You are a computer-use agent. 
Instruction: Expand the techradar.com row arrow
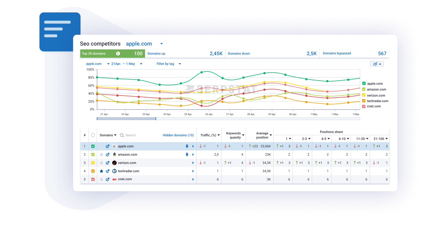pos(193,171)
